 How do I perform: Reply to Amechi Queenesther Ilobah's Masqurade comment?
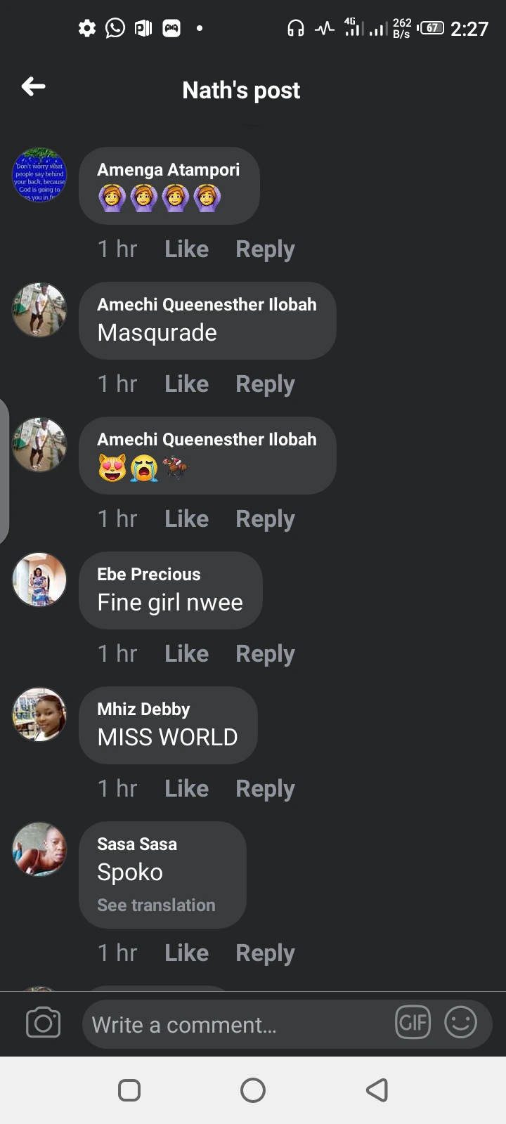pyautogui.click(x=265, y=384)
